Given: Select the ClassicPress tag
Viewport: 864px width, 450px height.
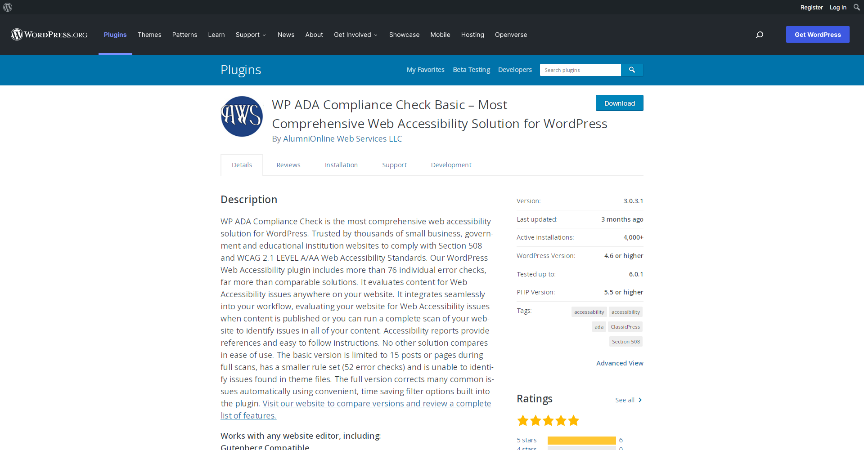Looking at the screenshot, I should click(x=625, y=327).
